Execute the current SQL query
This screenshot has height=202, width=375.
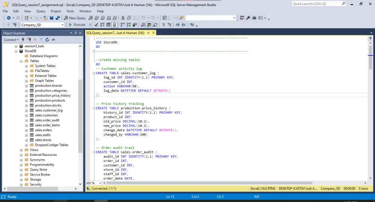point(77,25)
